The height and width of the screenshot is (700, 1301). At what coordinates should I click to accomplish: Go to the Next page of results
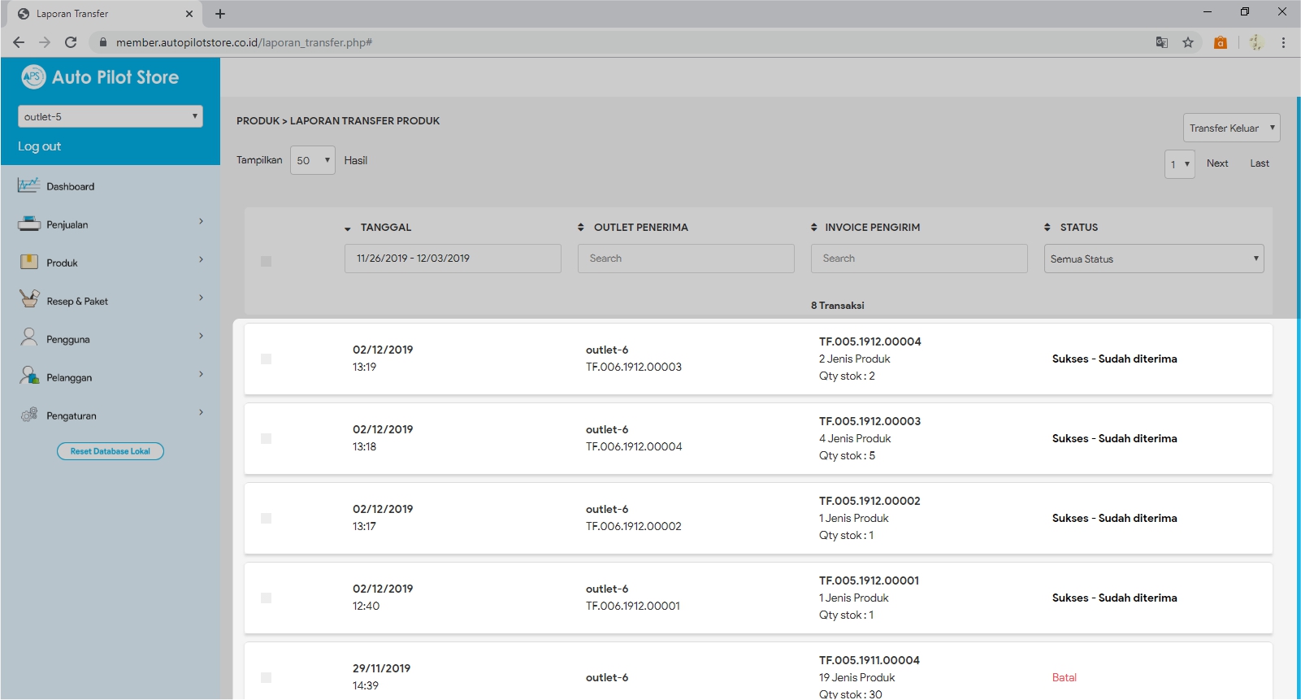(x=1216, y=163)
